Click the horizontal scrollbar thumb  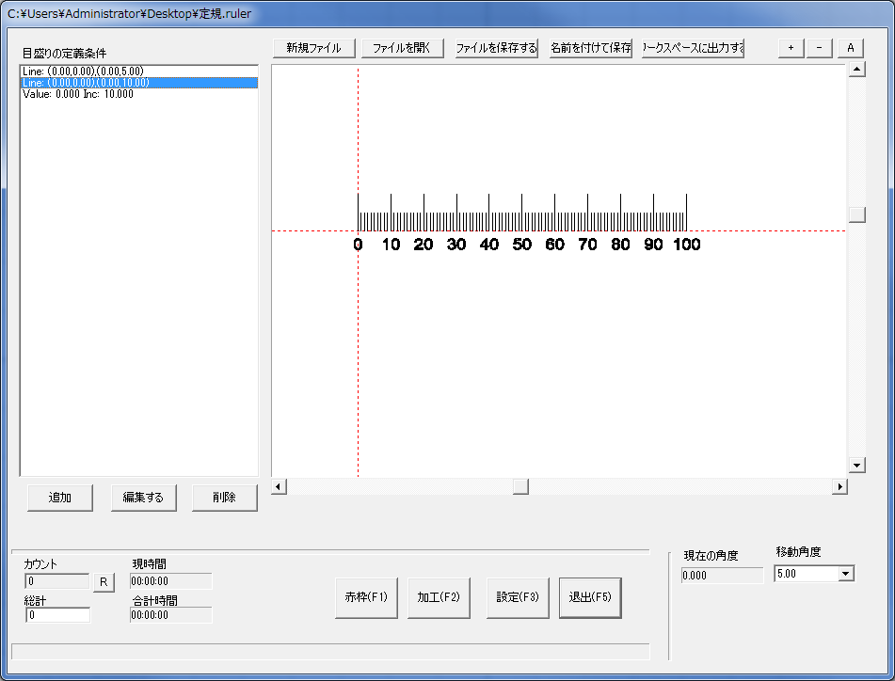pyautogui.click(x=520, y=486)
